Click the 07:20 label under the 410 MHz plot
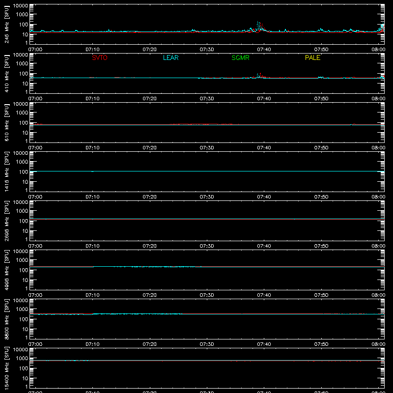 [x=150, y=99]
